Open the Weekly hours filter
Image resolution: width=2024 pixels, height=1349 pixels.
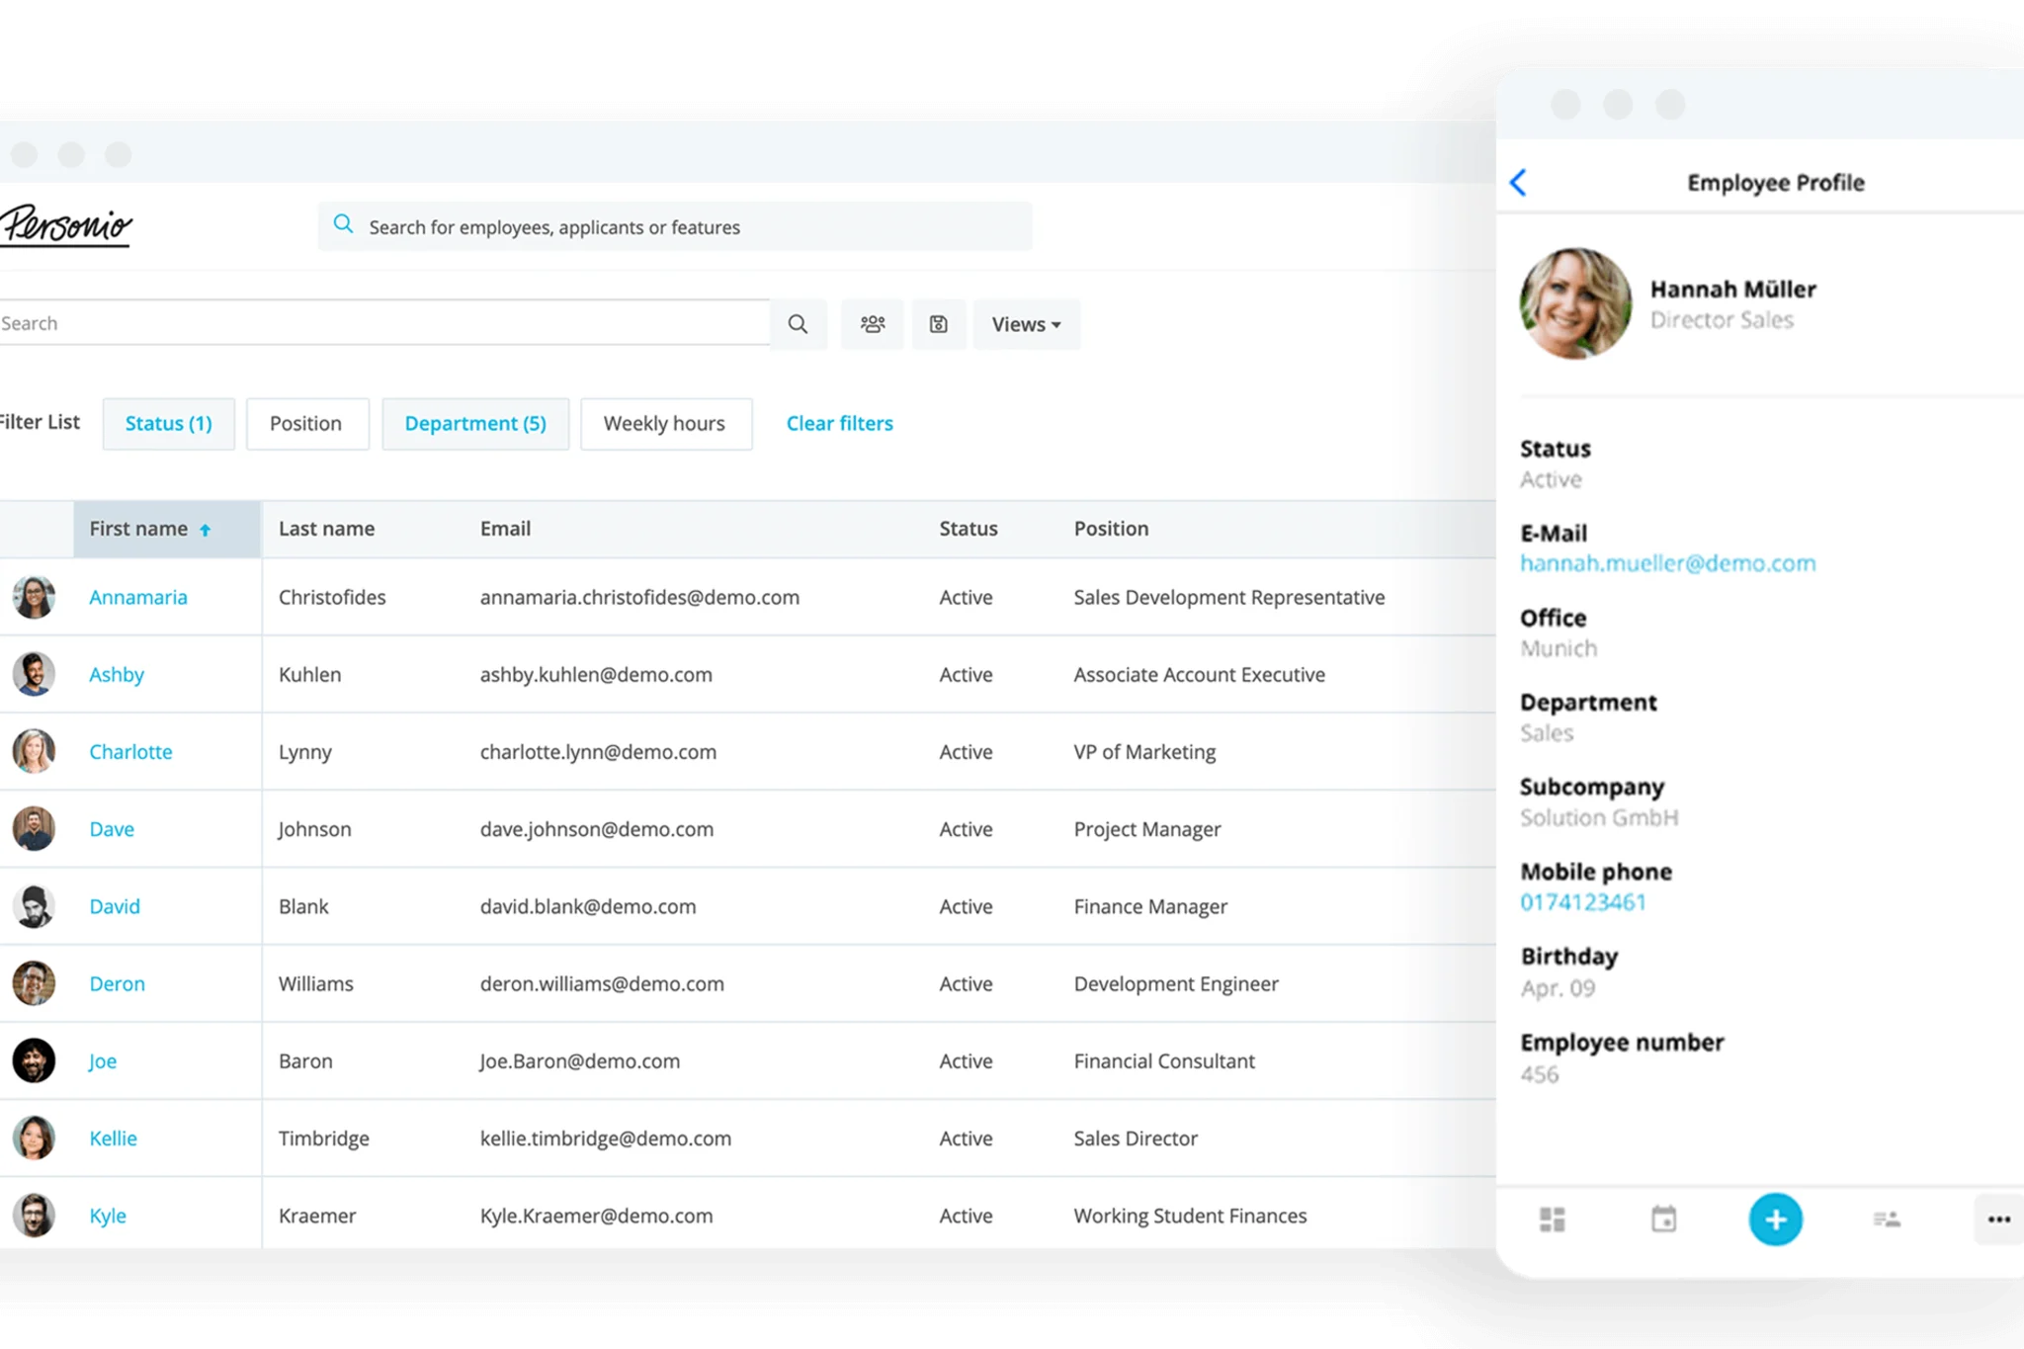coord(666,424)
